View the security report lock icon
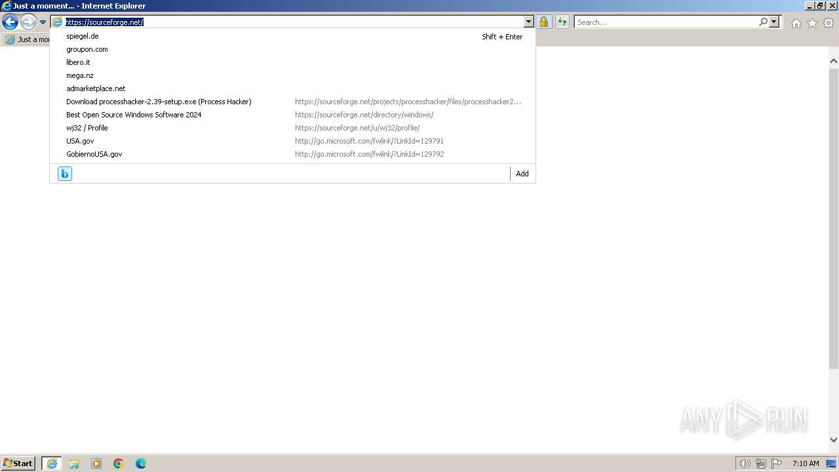The image size is (839, 472). click(543, 22)
